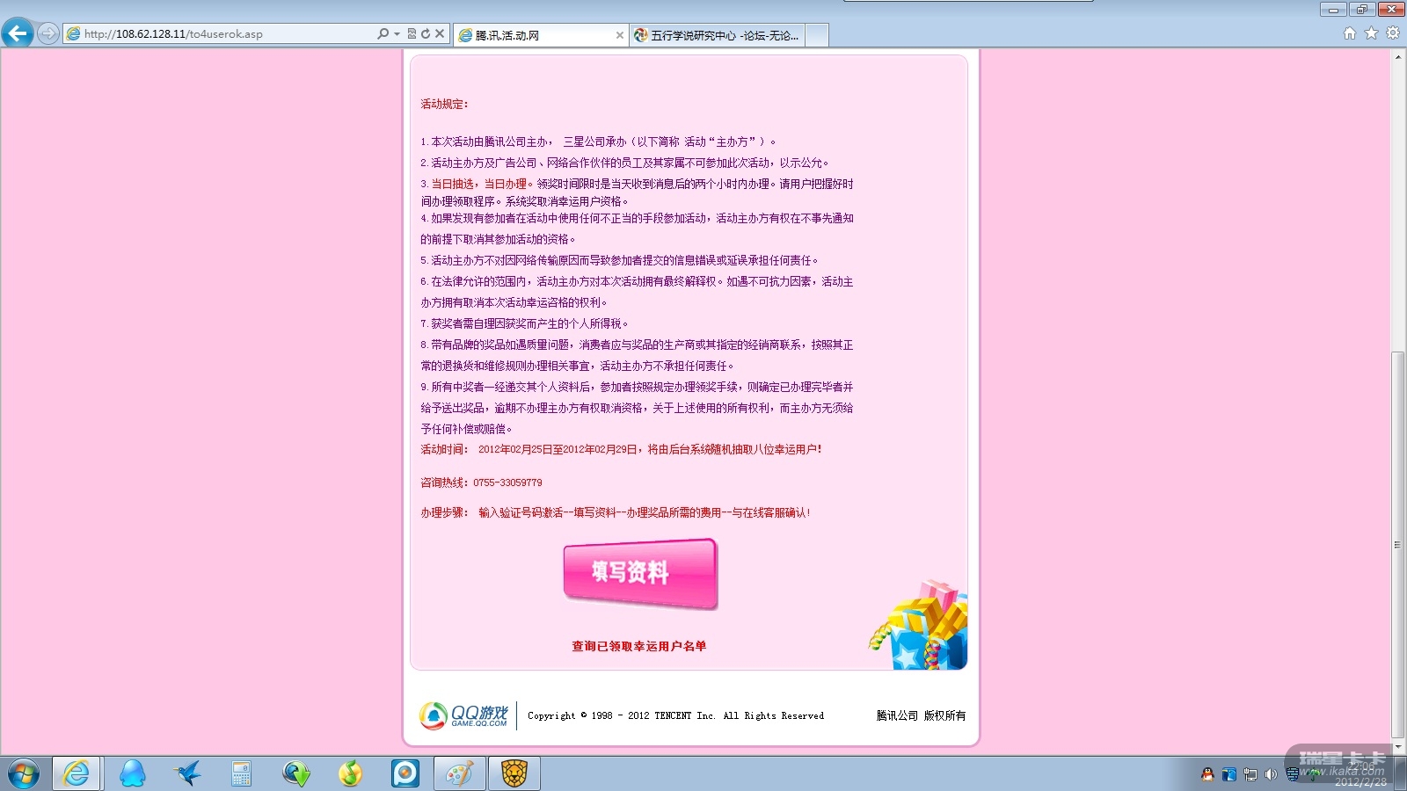1407x791 pixels.
Task: Open the blue bird taskbar icon
Action: coord(186,773)
